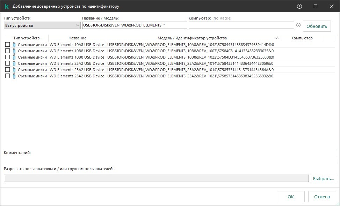This screenshot has width=340, height=206.
Task: Click removable disk icon of WD Elements 10A8 row
Action: click(14, 45)
